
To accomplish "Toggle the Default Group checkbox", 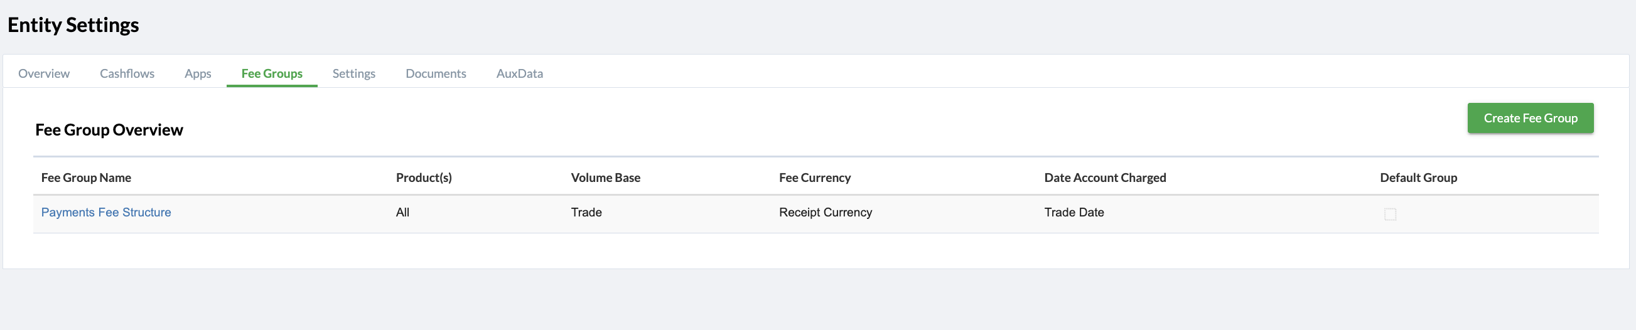I will pyautogui.click(x=1390, y=214).
